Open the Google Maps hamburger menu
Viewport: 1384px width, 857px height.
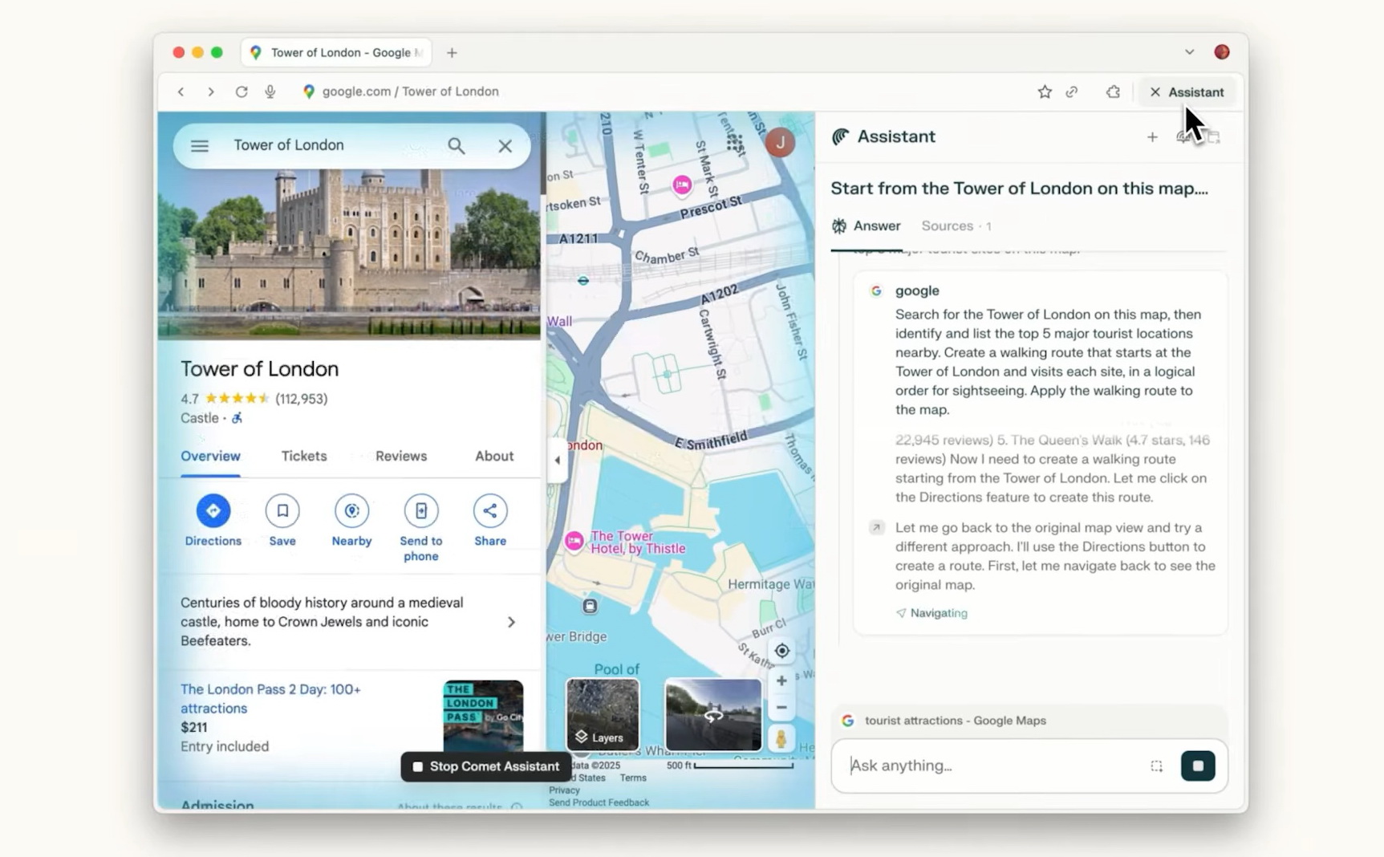(x=200, y=145)
